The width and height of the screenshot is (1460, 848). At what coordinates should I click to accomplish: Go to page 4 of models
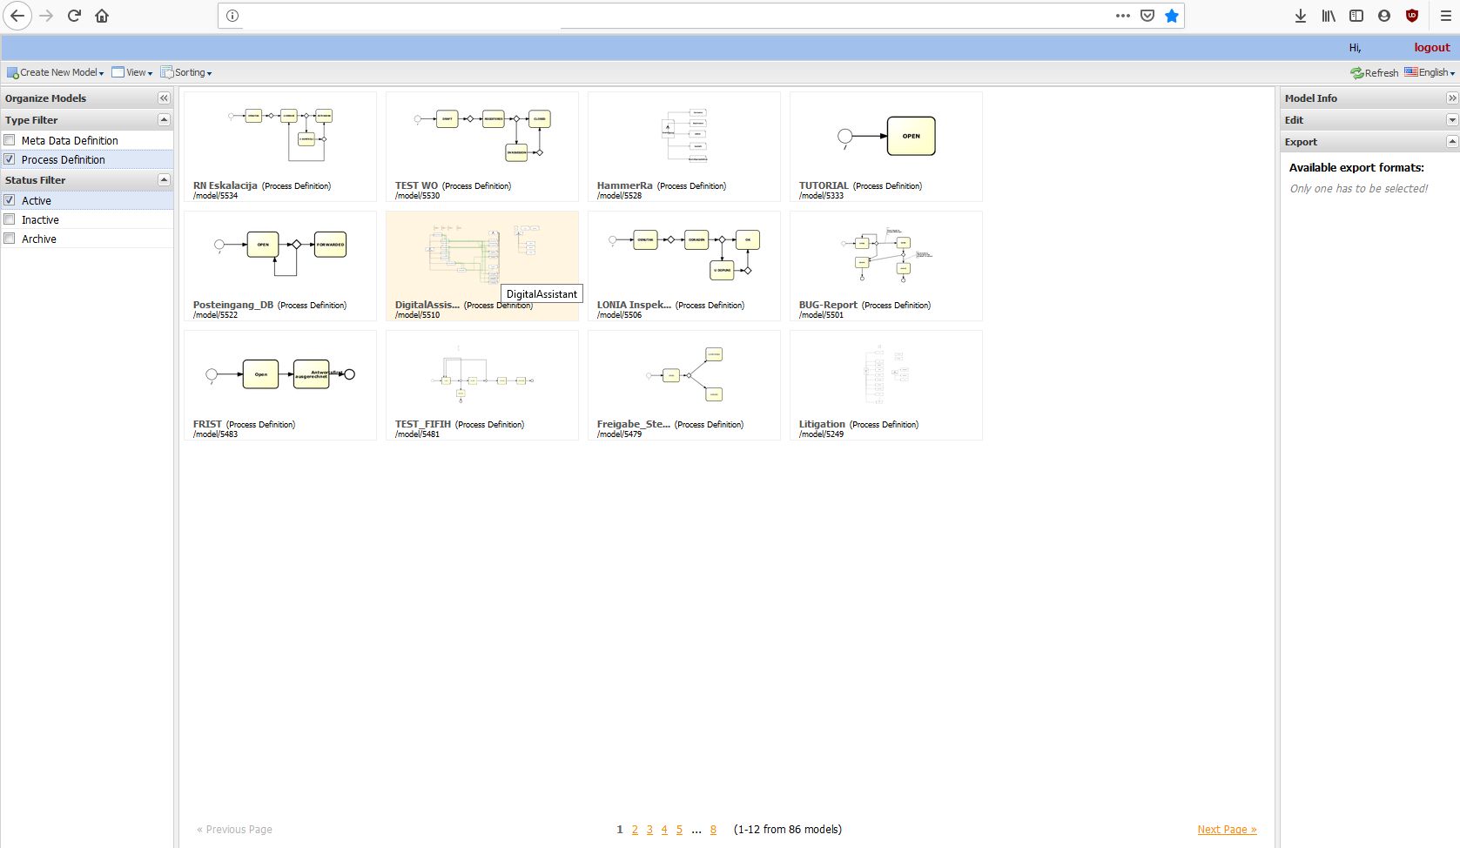tap(664, 830)
